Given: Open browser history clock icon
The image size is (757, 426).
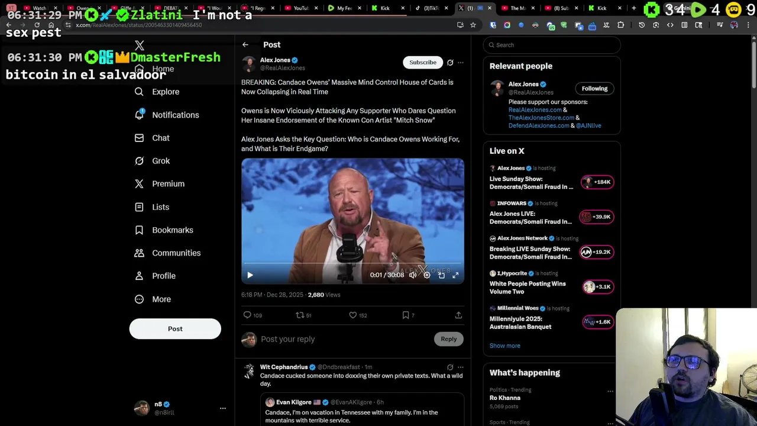Looking at the screenshot, I should pos(642,25).
